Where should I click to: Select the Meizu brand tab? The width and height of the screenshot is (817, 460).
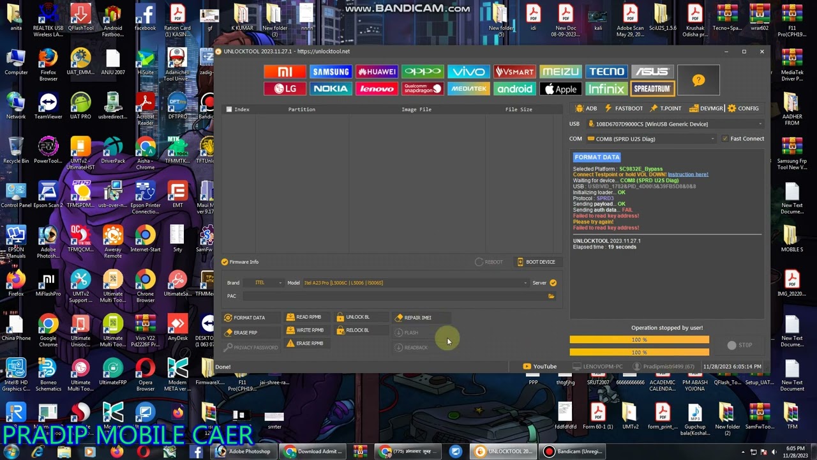click(x=560, y=72)
